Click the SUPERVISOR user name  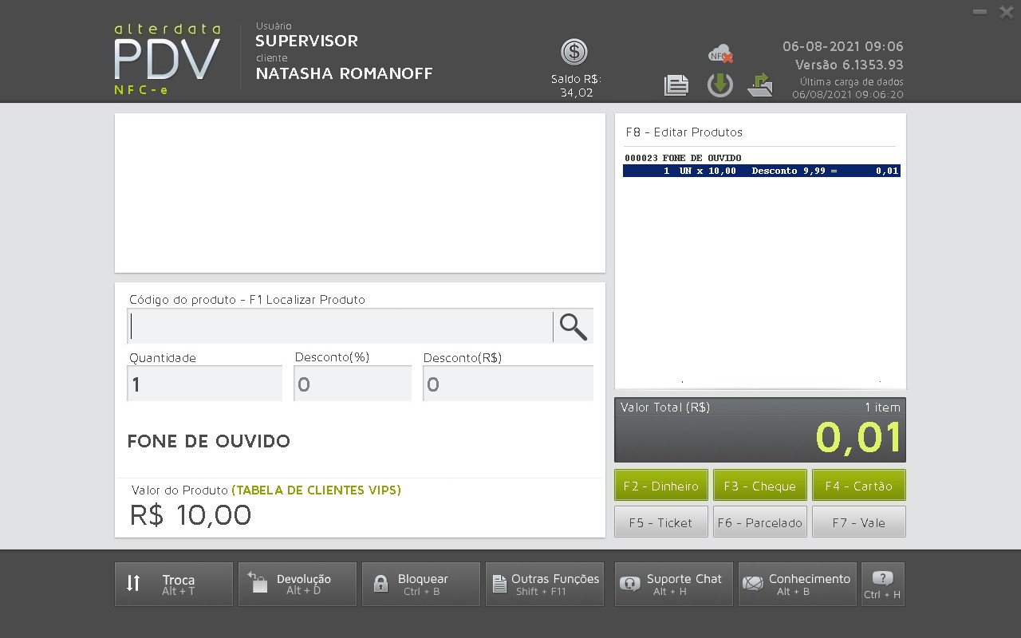click(x=307, y=41)
